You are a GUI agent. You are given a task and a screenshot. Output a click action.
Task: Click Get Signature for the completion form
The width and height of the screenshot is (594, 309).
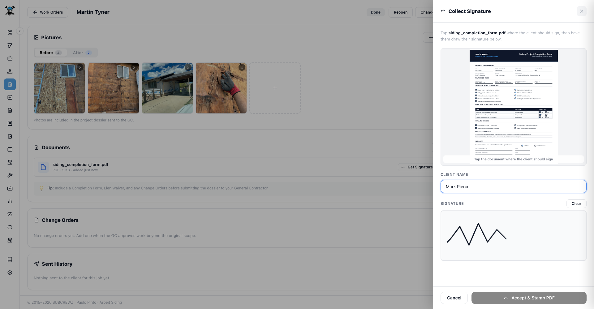tap(416, 167)
